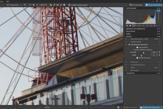The image size is (163, 109).
Task: Toggle Chromatische Aberration correction on/off
Action: click(x=129, y=45)
